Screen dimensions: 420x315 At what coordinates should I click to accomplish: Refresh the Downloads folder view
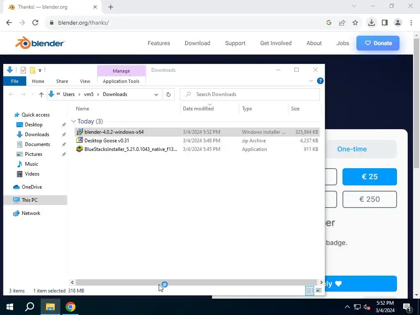click(x=169, y=94)
